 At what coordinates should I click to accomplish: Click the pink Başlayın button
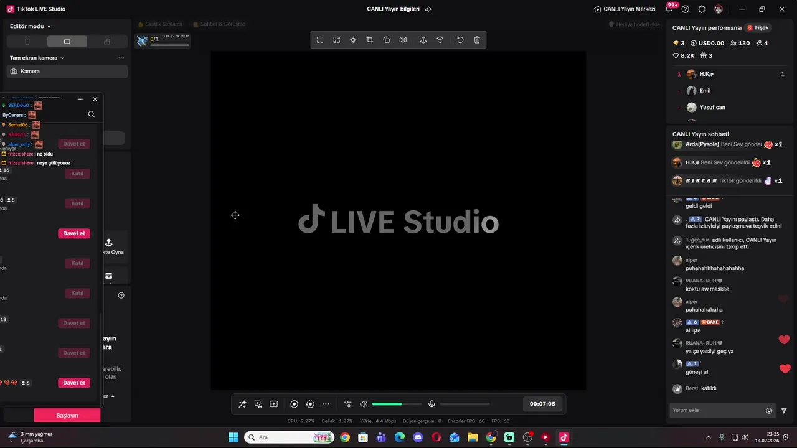[67, 415]
